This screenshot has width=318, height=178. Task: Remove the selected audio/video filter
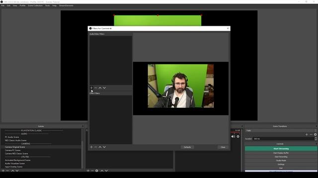click(96, 88)
